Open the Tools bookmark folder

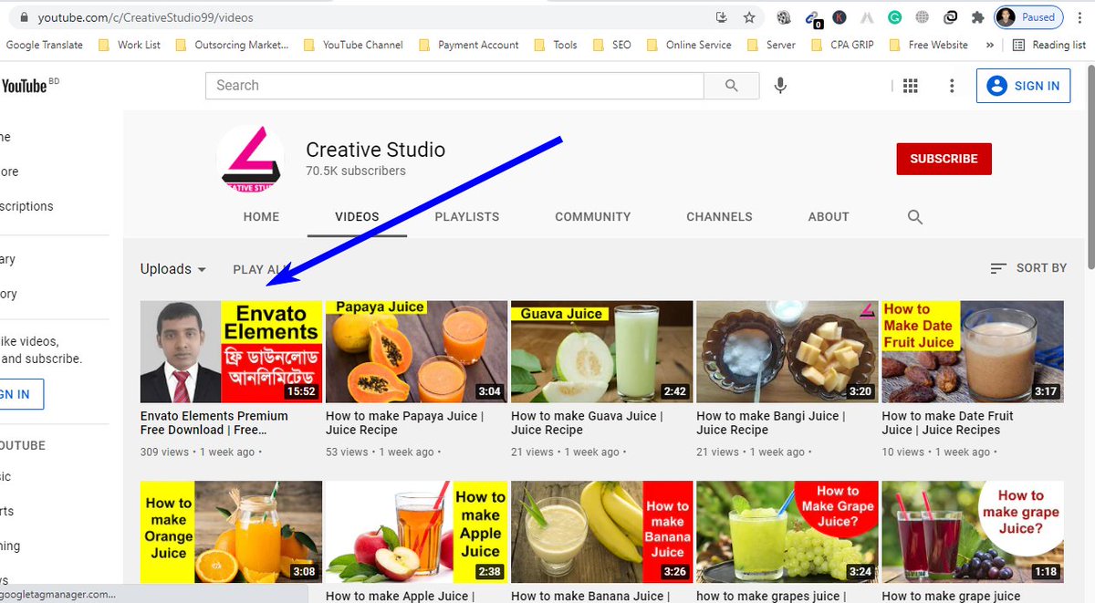[556, 45]
